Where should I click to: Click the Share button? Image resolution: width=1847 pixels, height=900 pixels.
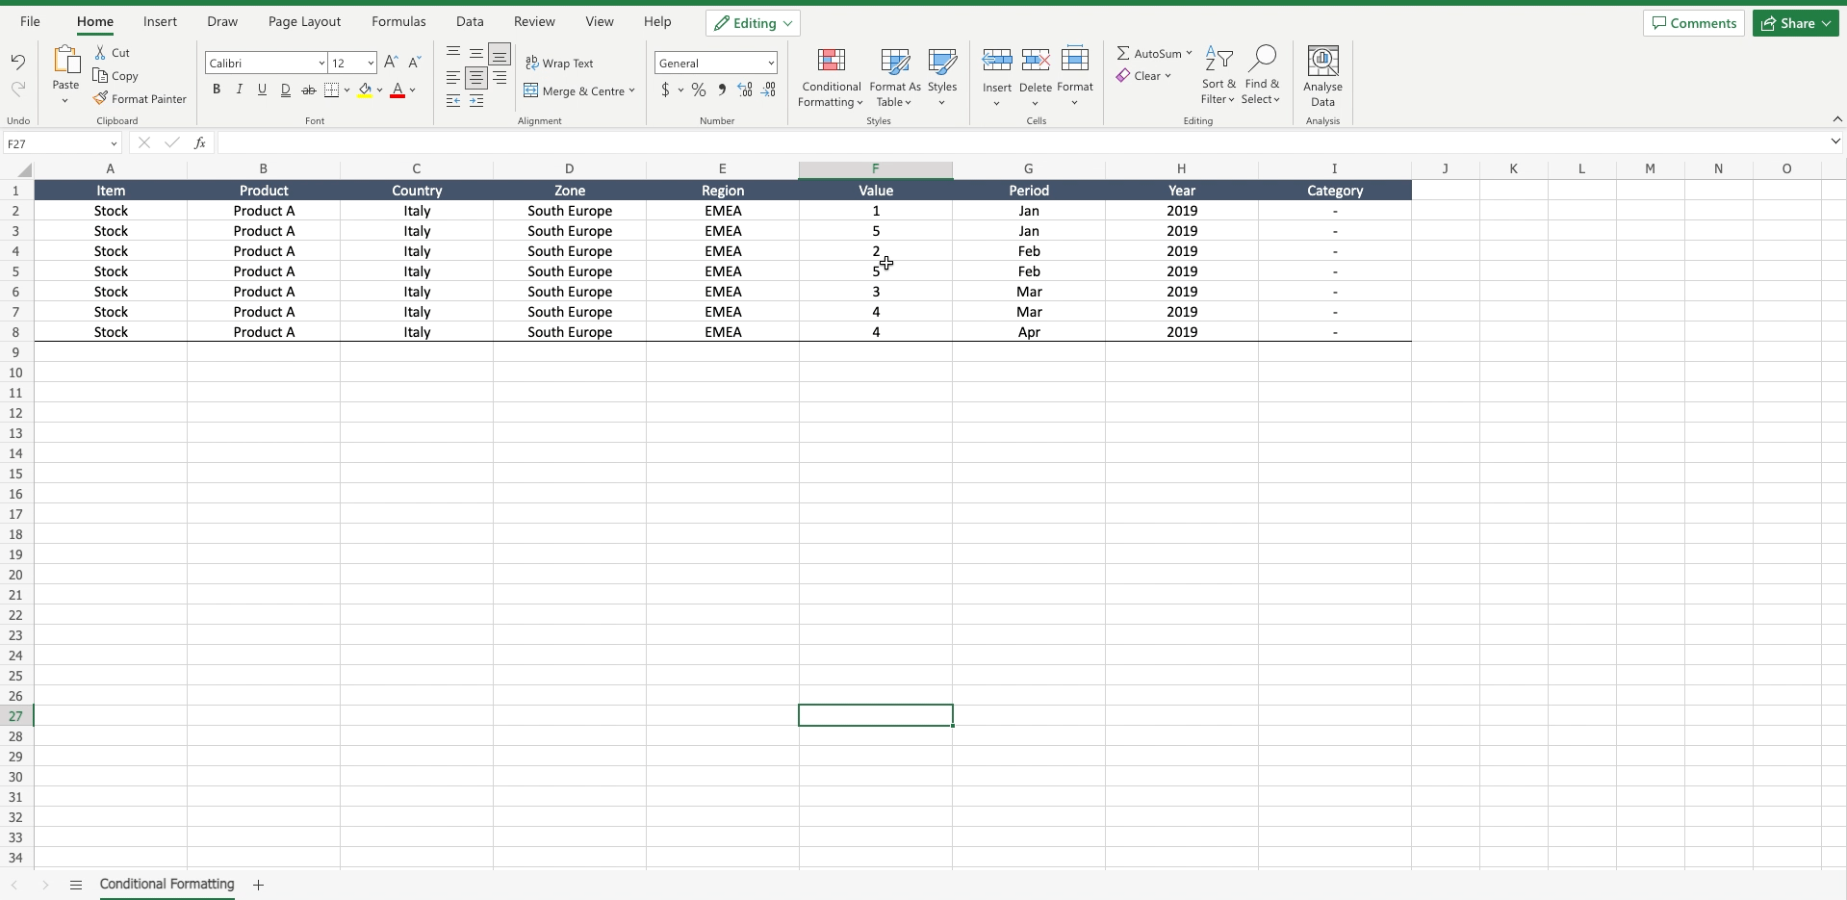coord(1794,22)
